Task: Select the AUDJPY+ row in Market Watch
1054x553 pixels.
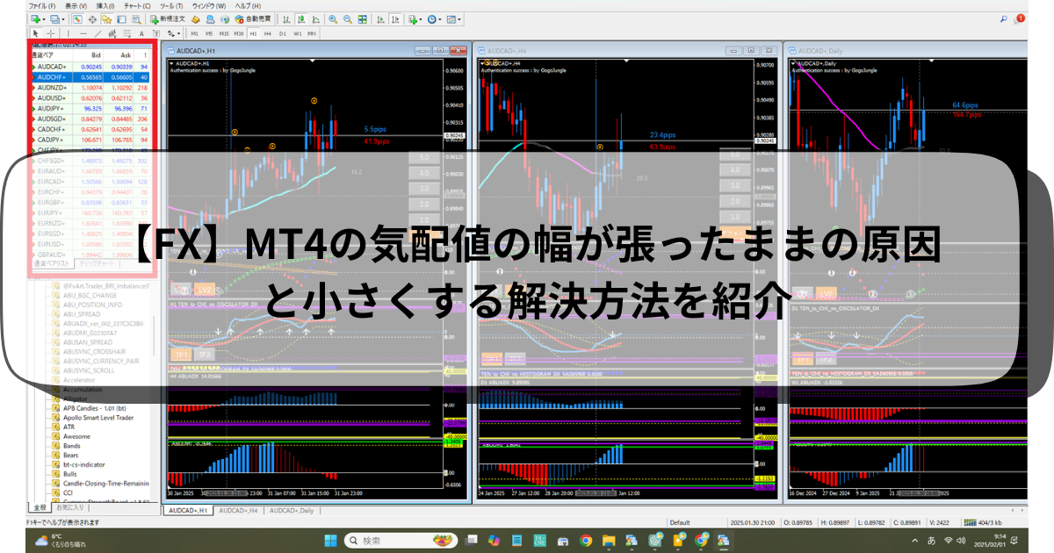Action: pyautogui.click(x=91, y=109)
